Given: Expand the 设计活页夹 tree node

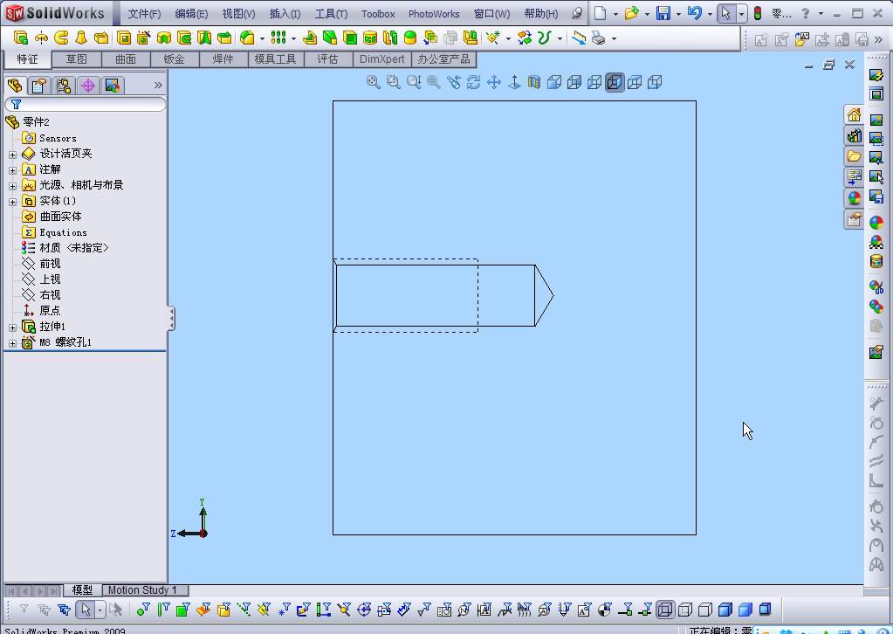Looking at the screenshot, I should (x=12, y=155).
